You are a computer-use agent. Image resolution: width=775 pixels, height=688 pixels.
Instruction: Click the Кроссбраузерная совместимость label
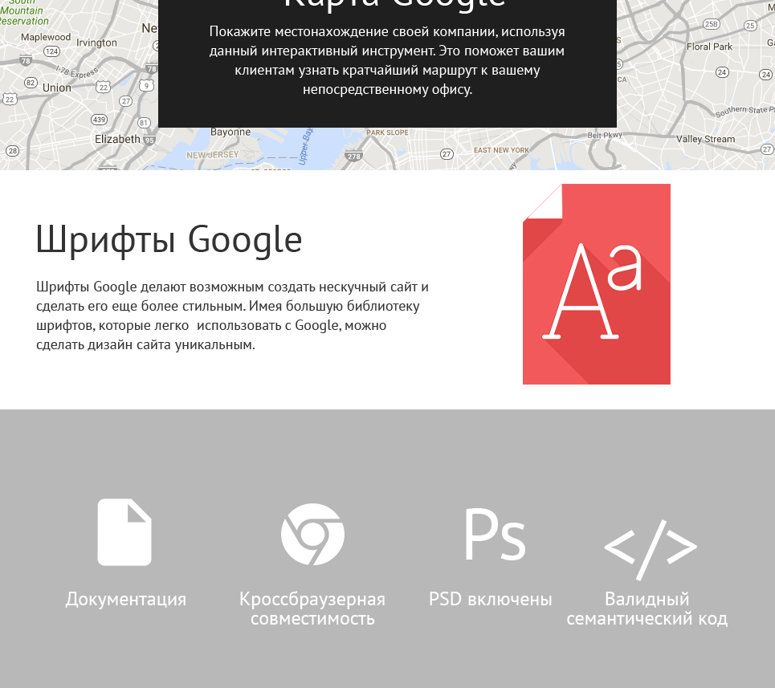click(312, 609)
